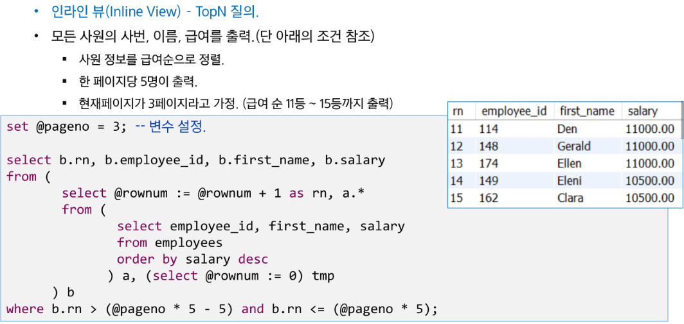
Task: Click the 'salary' column header
Action: pos(642,111)
